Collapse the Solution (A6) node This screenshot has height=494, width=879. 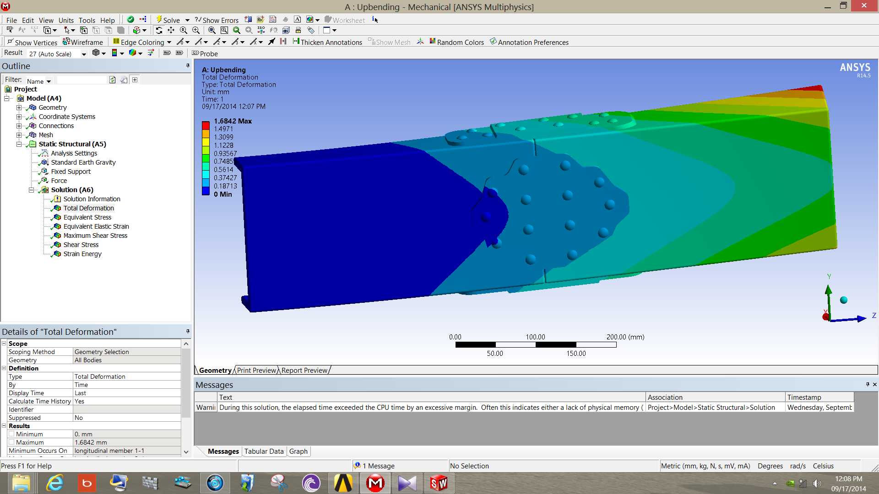pyautogui.click(x=31, y=190)
